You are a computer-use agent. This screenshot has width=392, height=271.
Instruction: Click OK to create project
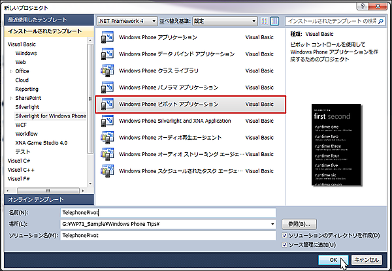click(x=333, y=260)
